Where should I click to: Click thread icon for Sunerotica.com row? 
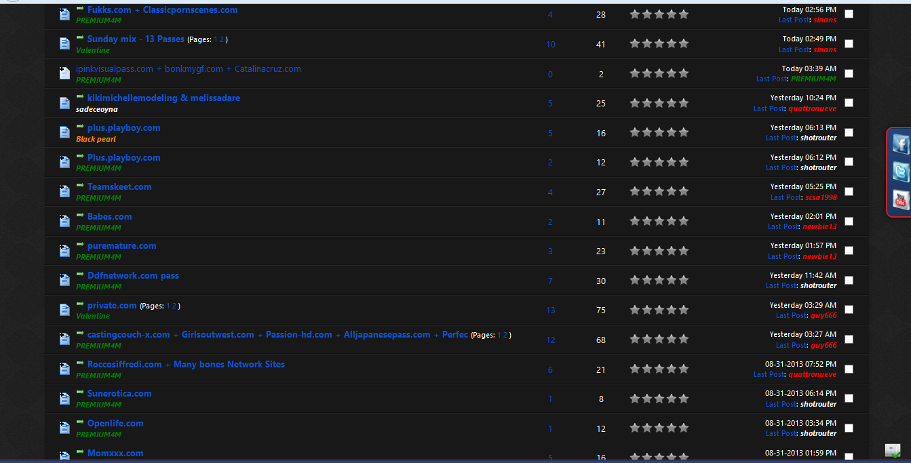coord(64,399)
